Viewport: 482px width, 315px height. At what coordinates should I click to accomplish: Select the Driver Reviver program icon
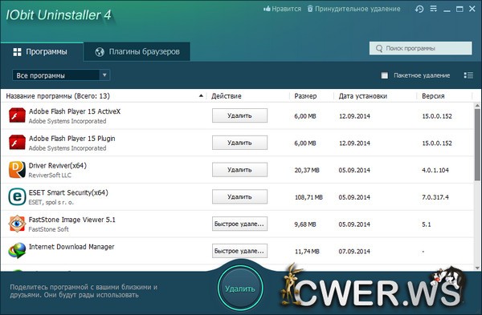17,170
